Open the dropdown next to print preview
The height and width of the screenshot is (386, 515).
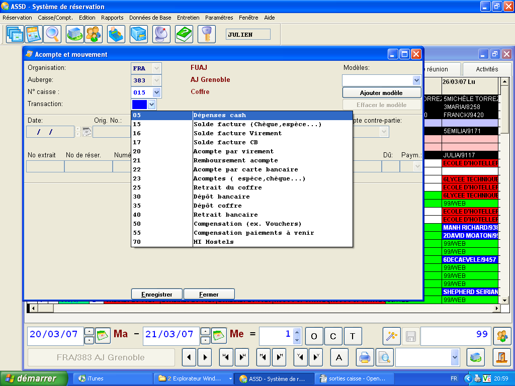[455, 357]
